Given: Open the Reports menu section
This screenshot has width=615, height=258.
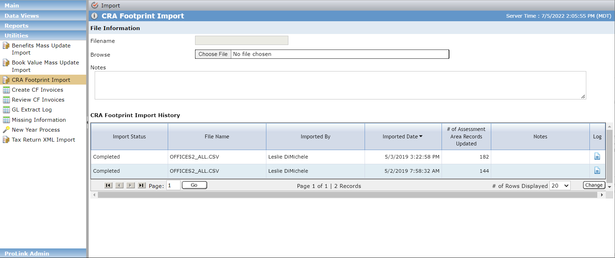Looking at the screenshot, I should click(x=43, y=25).
